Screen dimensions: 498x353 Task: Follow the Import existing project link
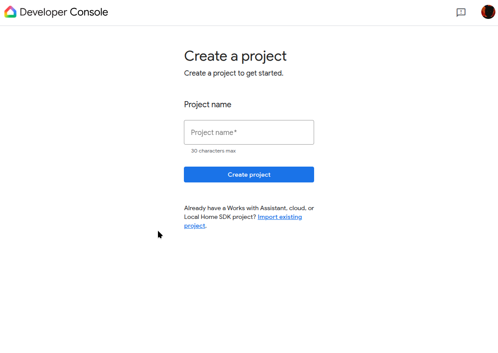pos(279,217)
